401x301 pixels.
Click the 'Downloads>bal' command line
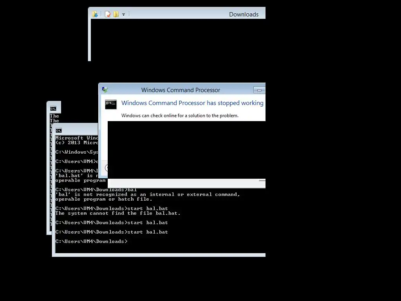click(96, 190)
